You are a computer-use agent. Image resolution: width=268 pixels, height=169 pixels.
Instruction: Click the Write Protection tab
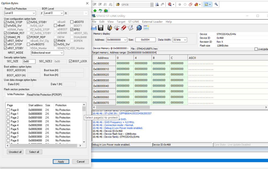16,94
